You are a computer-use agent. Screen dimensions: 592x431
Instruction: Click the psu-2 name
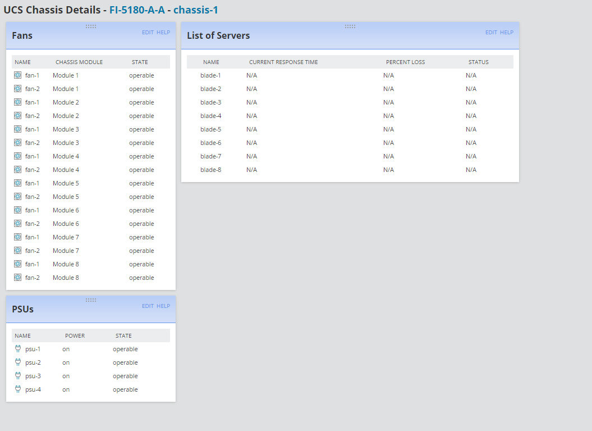coord(33,362)
